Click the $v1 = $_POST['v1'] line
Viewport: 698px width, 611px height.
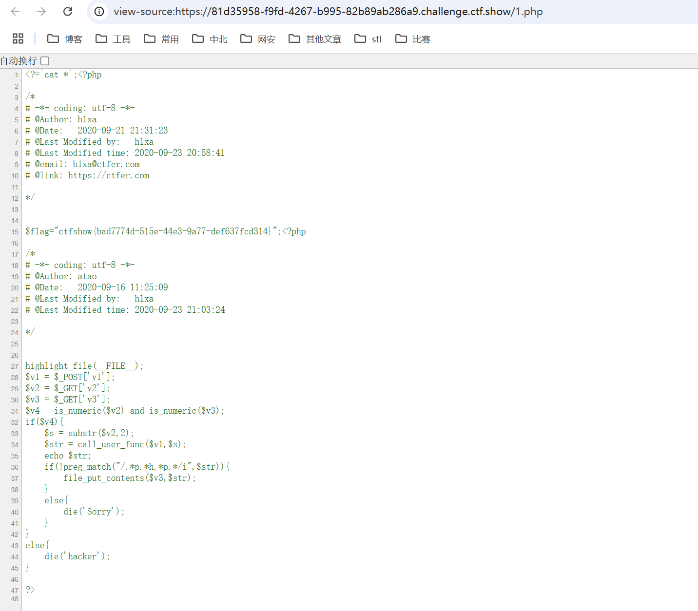[x=70, y=377]
